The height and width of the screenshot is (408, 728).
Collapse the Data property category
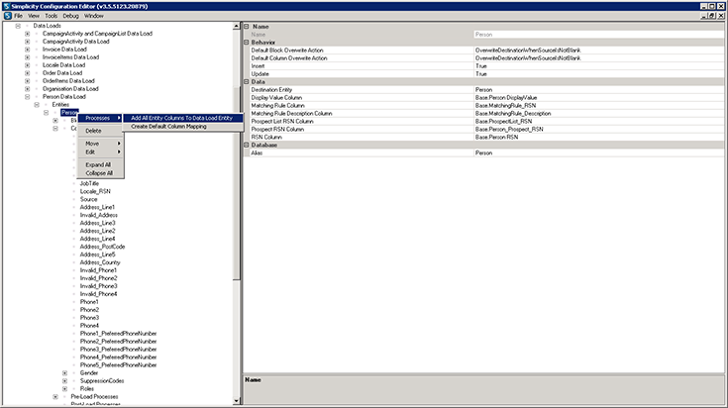247,81
